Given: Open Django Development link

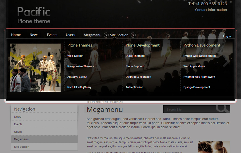Looking at the screenshot, I should click(197, 87).
